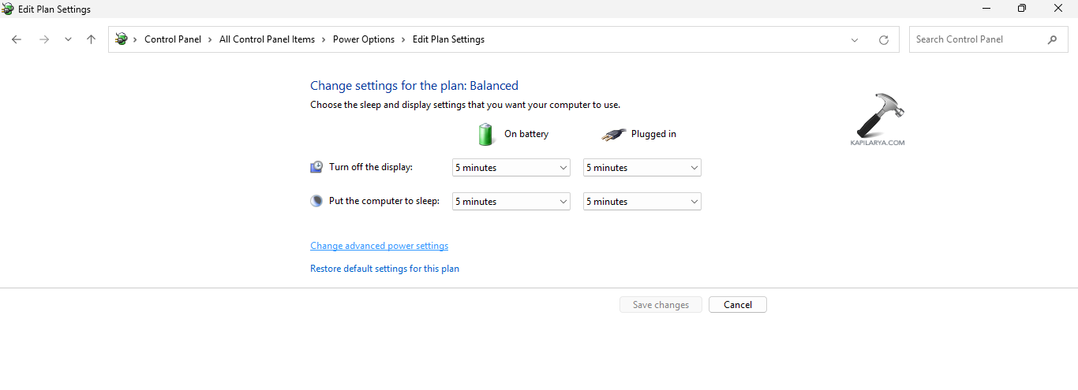Open display-off dropdown for Plugged in
The image size is (1078, 390).
point(642,168)
